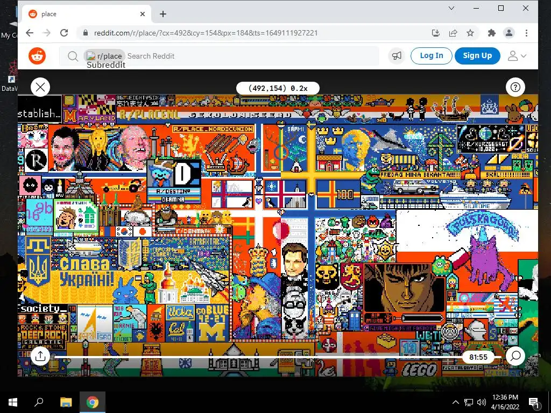Screen dimensions: 551x413
Task: Click the LEGO logo artwork
Action: [420, 369]
